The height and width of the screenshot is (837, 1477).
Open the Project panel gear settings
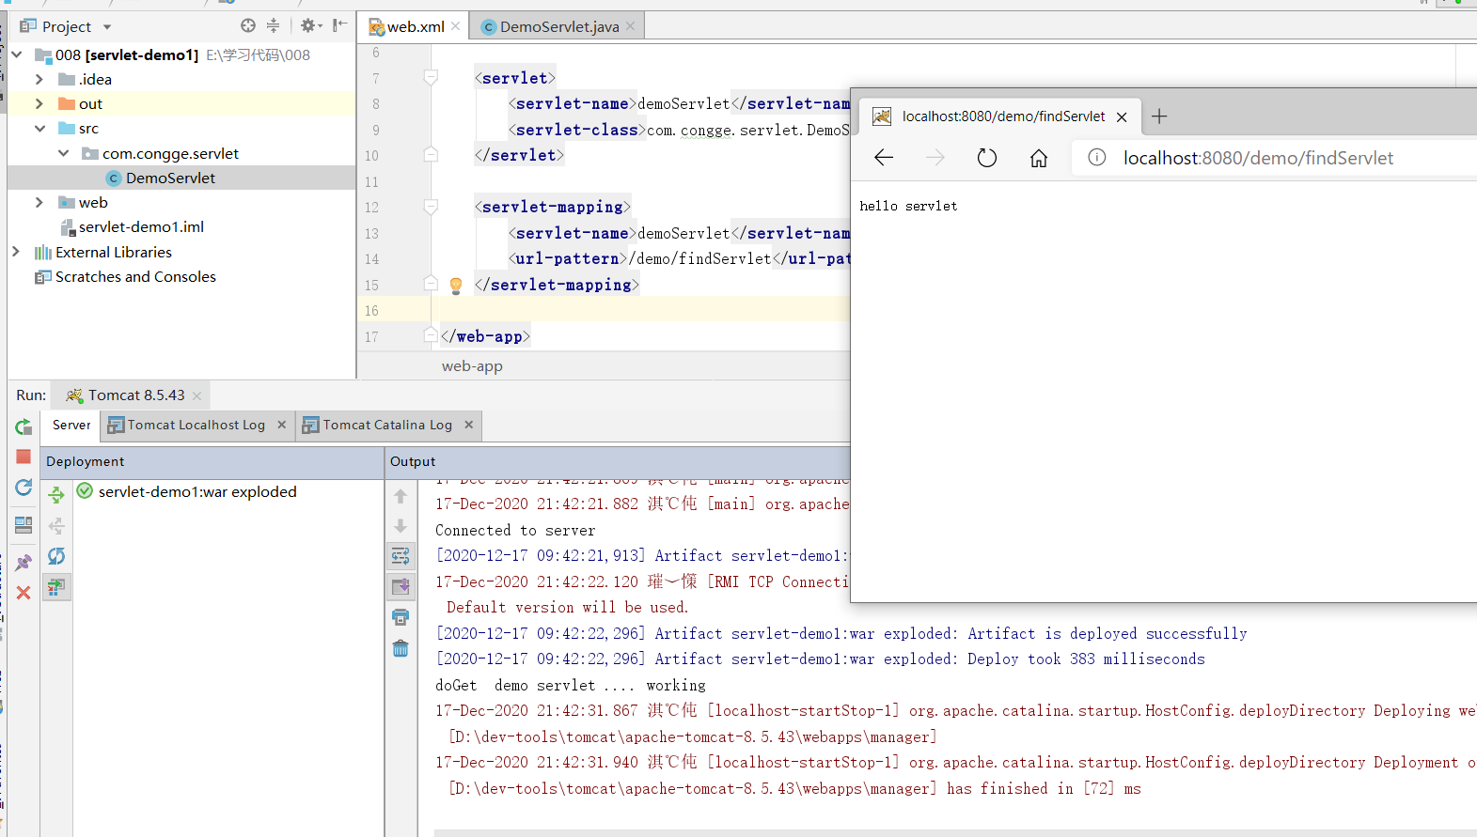pyautogui.click(x=310, y=25)
